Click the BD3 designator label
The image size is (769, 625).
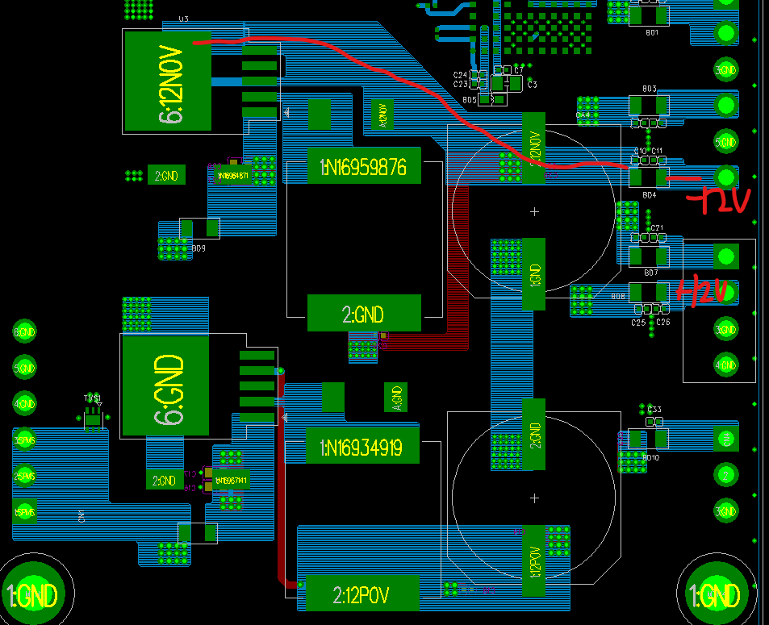coord(650,89)
